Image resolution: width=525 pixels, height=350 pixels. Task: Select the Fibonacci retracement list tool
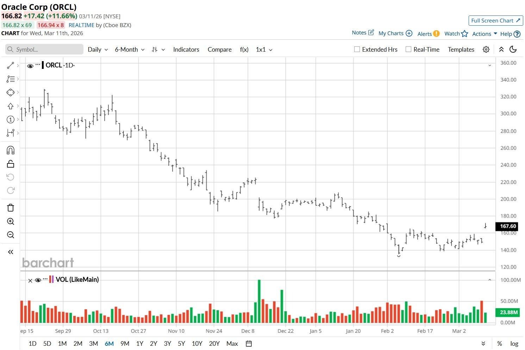pyautogui.click(x=11, y=79)
